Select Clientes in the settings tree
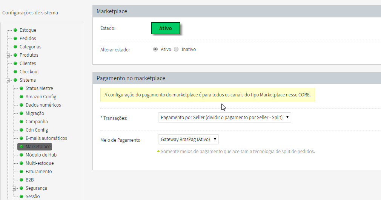 pos(28,64)
